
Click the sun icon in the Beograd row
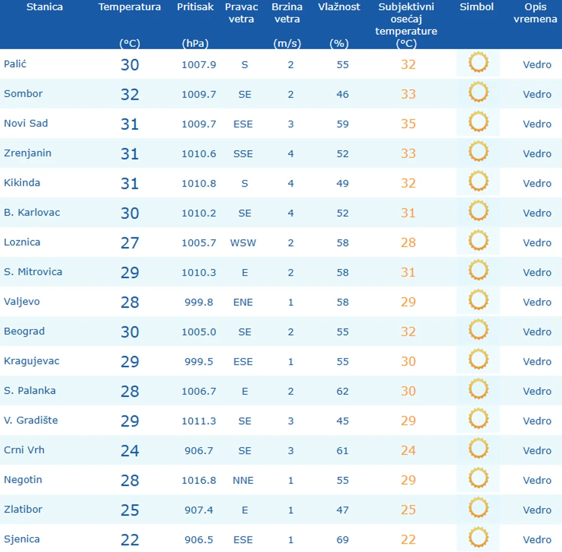478,330
